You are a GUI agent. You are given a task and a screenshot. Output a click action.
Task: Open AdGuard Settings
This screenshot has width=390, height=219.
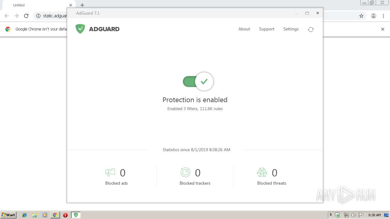[x=291, y=29]
